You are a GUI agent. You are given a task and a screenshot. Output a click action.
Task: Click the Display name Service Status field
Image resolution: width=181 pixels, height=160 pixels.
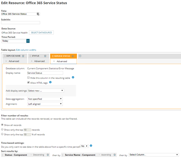(x=45, y=73)
